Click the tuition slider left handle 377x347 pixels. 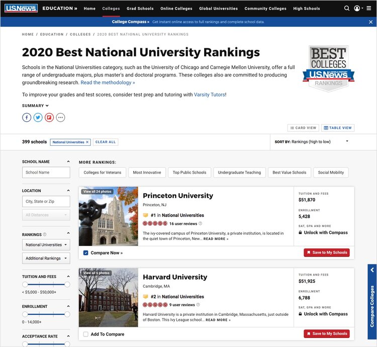[x=25, y=285]
